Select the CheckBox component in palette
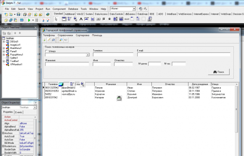 (x=104, y=19)
